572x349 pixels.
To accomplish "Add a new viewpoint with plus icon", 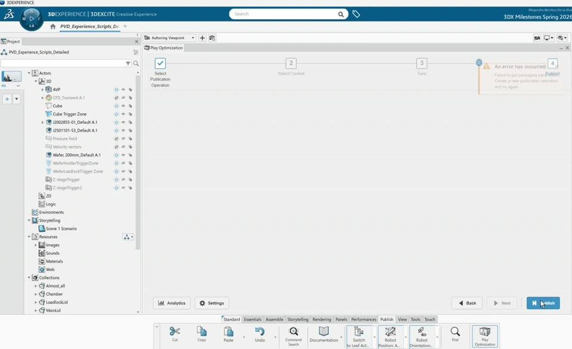I will pyautogui.click(x=202, y=38).
